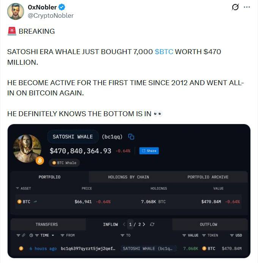Viewport: 258px width, 263px height.
Task: Open the Grok icon on the post
Action: point(236,7)
